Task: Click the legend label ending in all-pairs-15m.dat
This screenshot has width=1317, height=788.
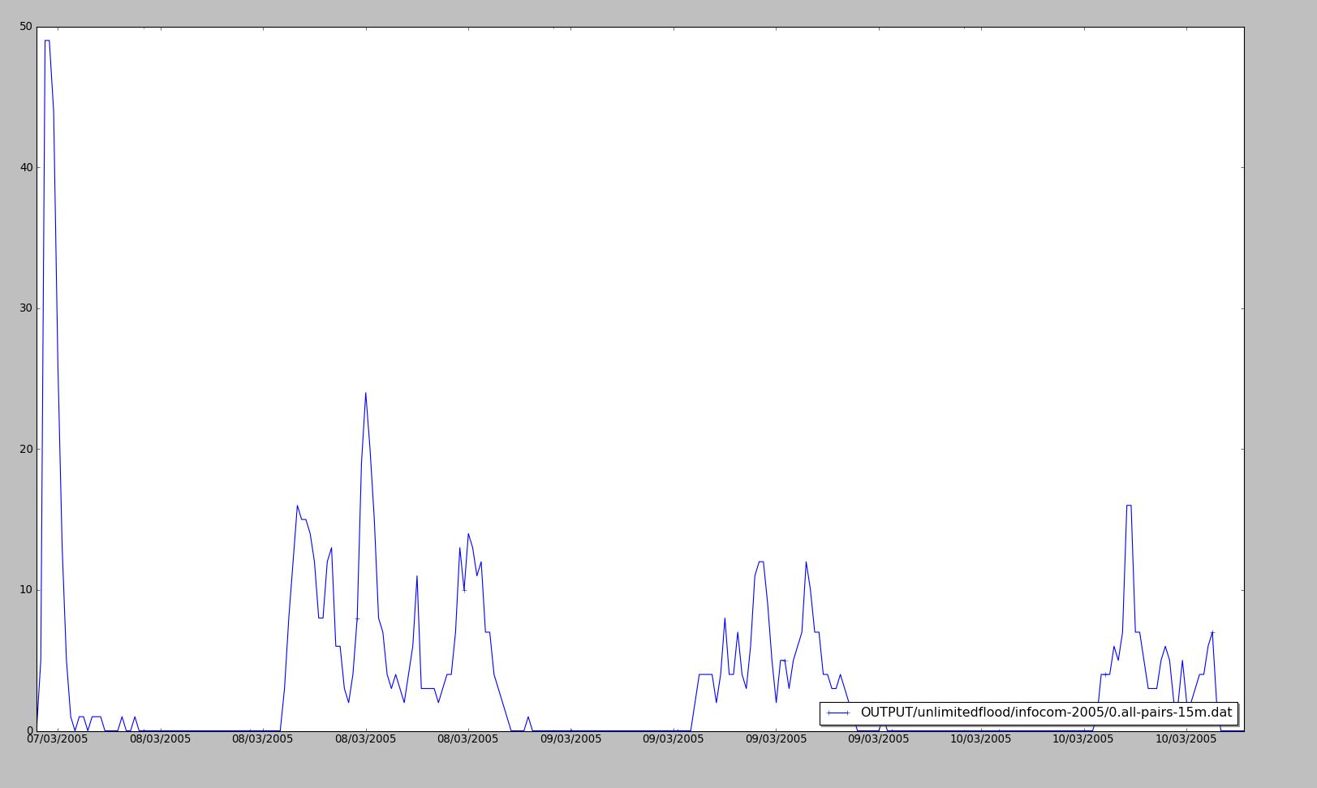Action: (x=1045, y=713)
